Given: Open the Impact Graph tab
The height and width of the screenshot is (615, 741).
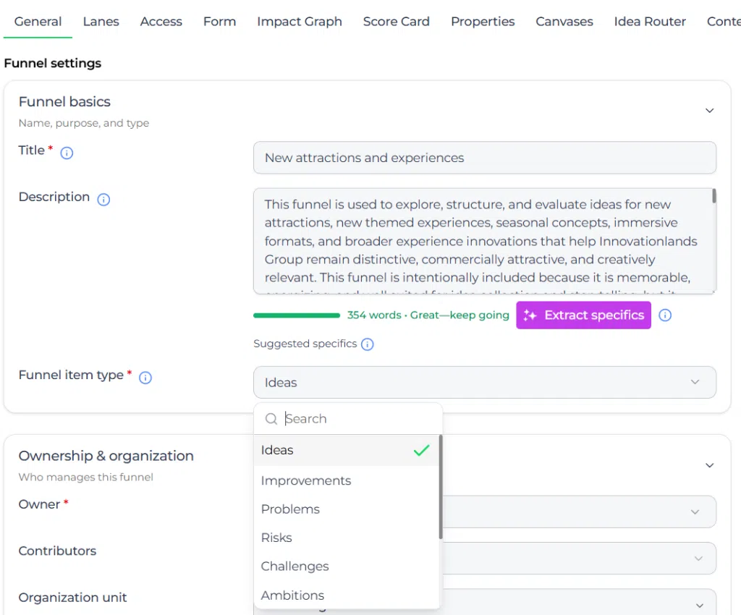Looking at the screenshot, I should coord(300,22).
